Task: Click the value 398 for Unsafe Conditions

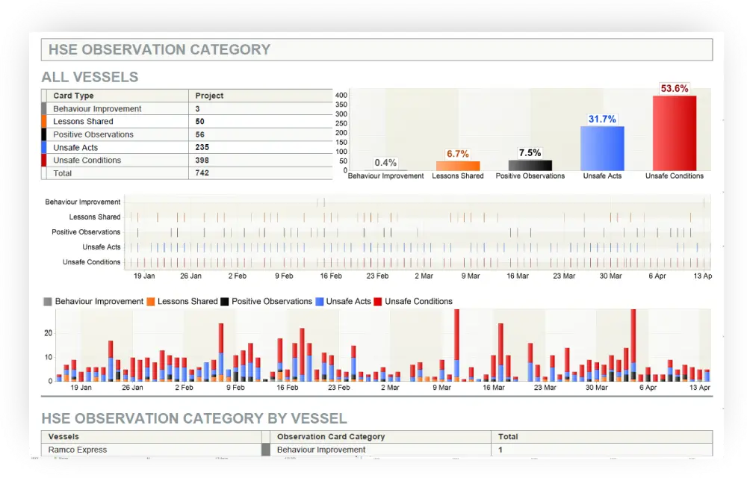Action: tap(202, 160)
